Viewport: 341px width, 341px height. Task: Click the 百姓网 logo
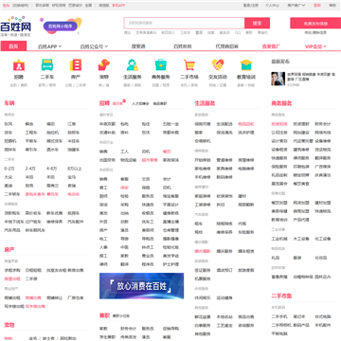tap(15, 27)
